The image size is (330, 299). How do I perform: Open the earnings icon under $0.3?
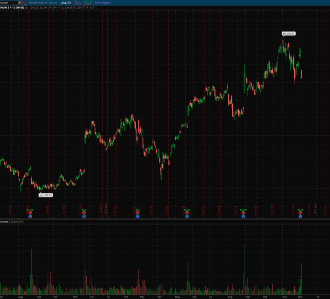[x=137, y=213]
